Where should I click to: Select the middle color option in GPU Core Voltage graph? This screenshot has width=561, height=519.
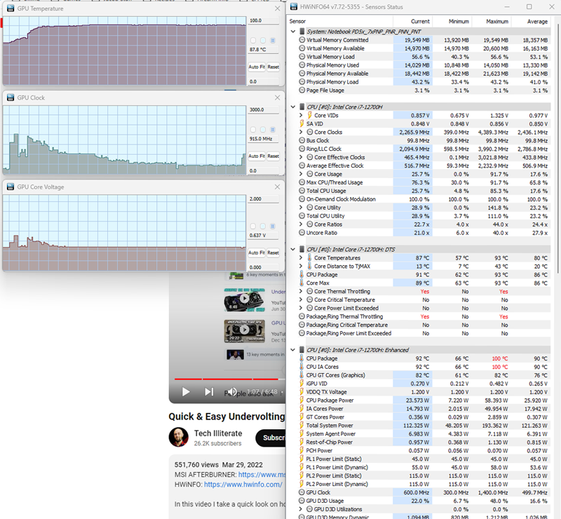(x=263, y=227)
